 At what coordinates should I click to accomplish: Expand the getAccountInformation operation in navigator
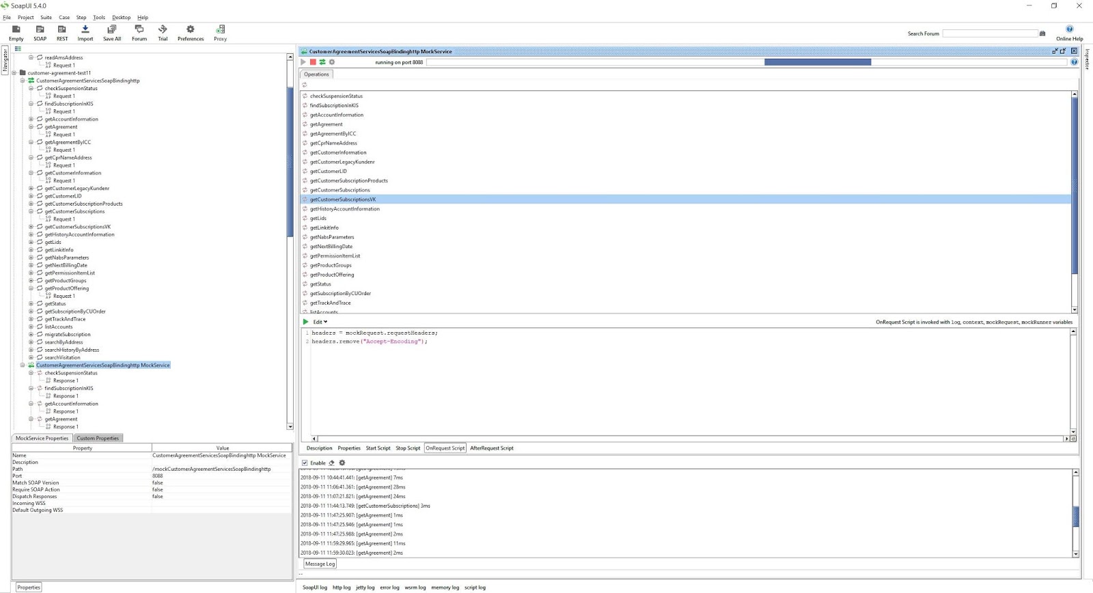point(31,120)
